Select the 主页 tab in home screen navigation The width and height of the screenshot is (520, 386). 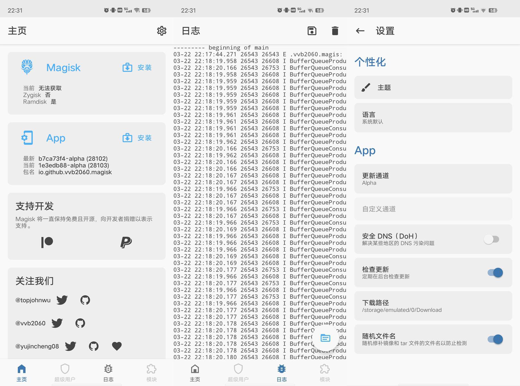point(22,373)
